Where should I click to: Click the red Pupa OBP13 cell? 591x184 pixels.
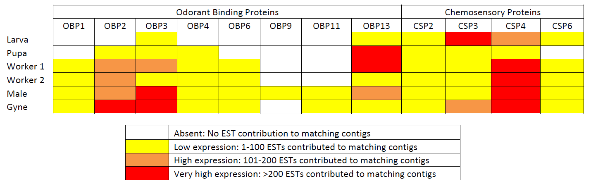[377, 53]
